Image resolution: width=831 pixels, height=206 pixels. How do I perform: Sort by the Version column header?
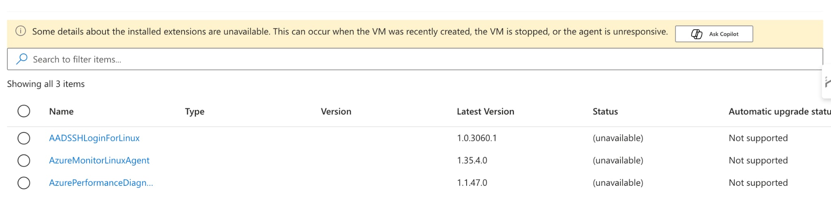coord(336,111)
